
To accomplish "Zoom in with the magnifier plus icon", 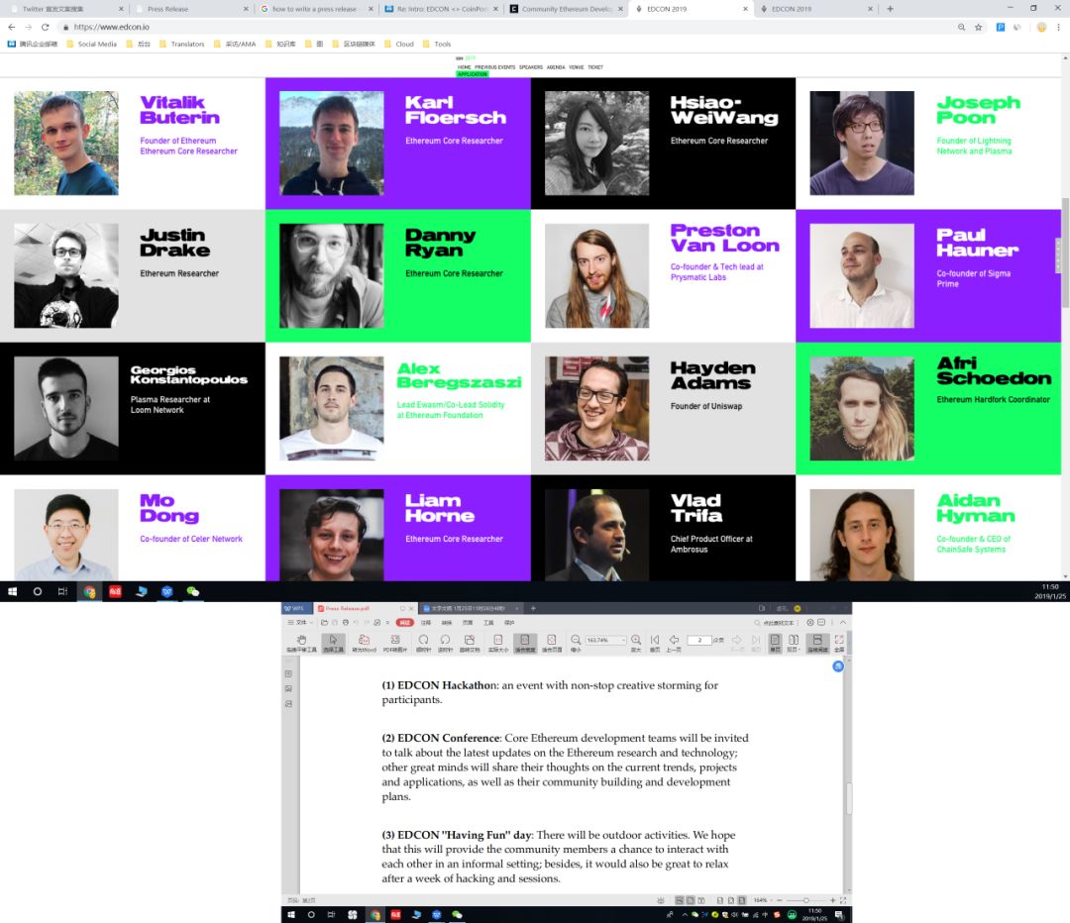I will point(636,643).
